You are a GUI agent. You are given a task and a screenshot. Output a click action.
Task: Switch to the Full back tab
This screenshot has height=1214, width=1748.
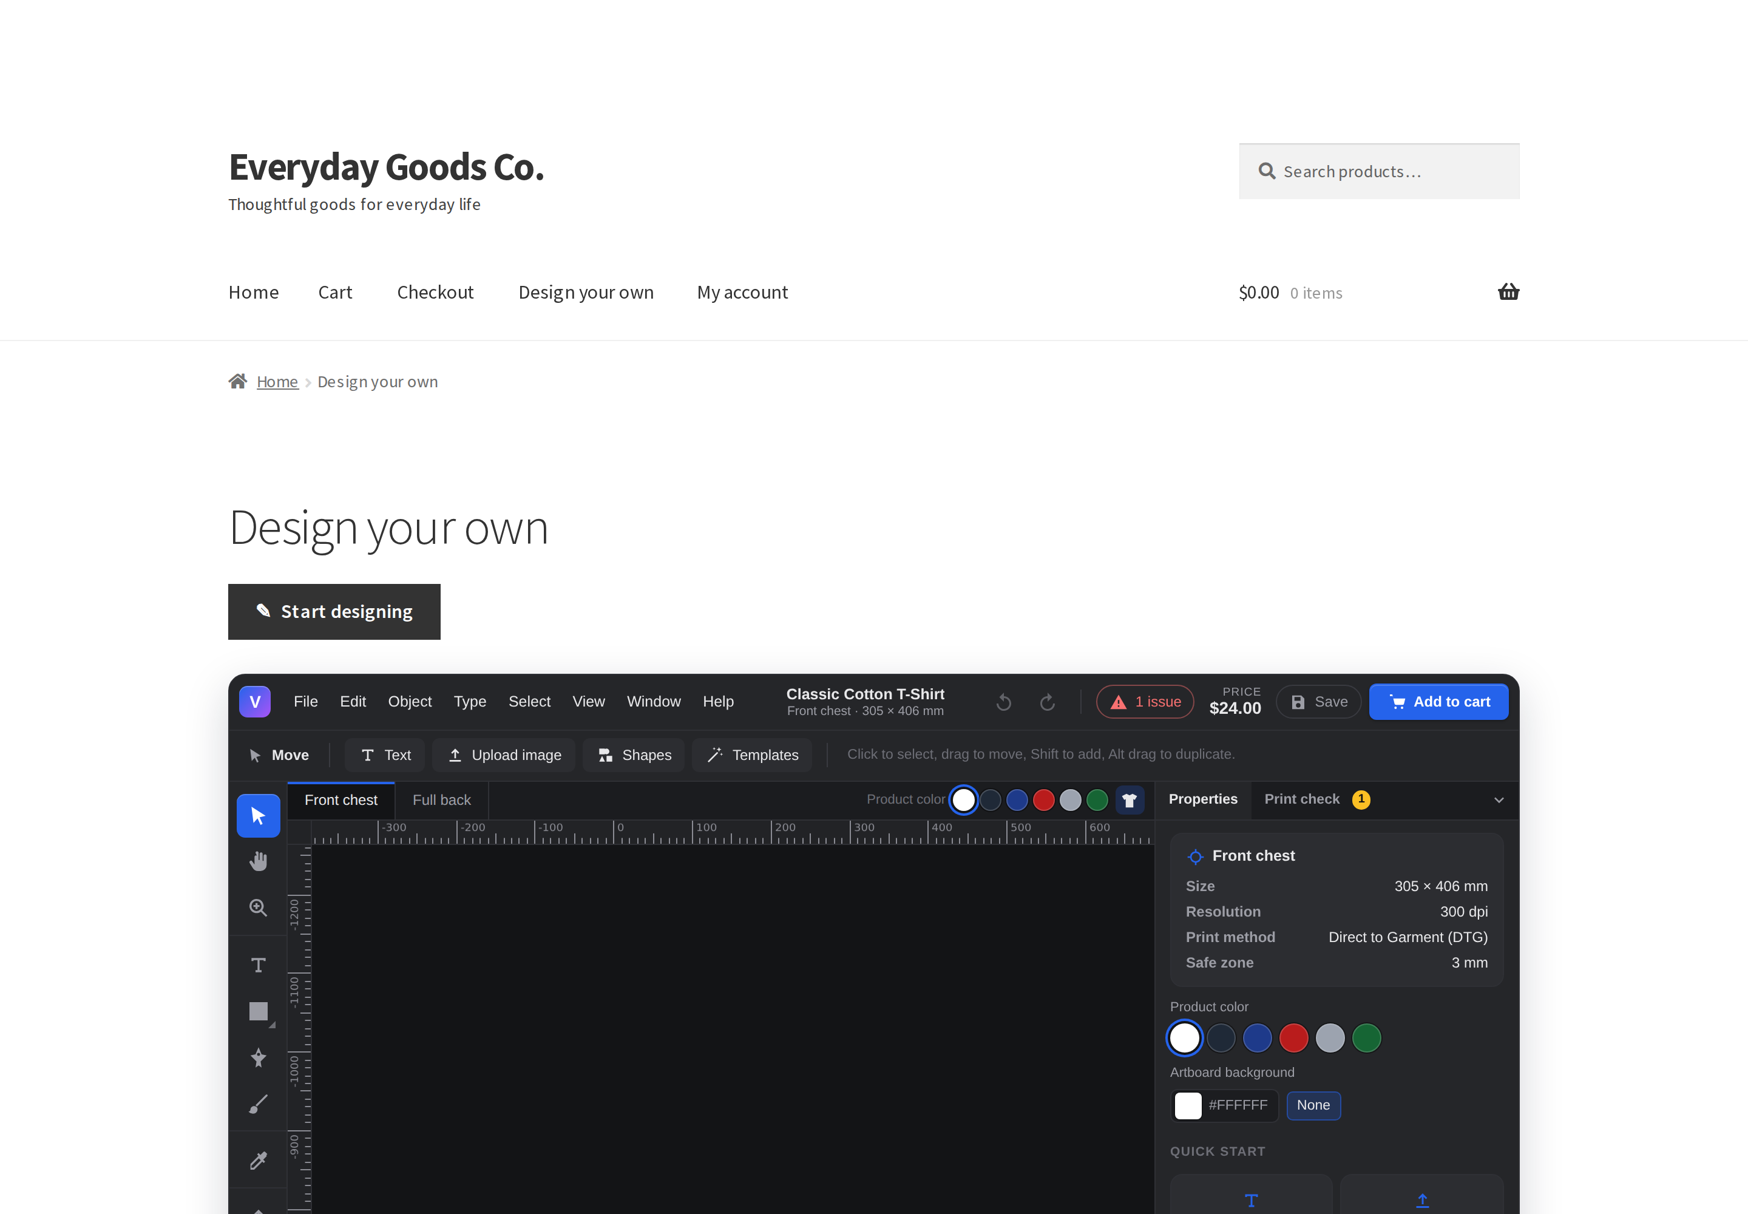442,800
